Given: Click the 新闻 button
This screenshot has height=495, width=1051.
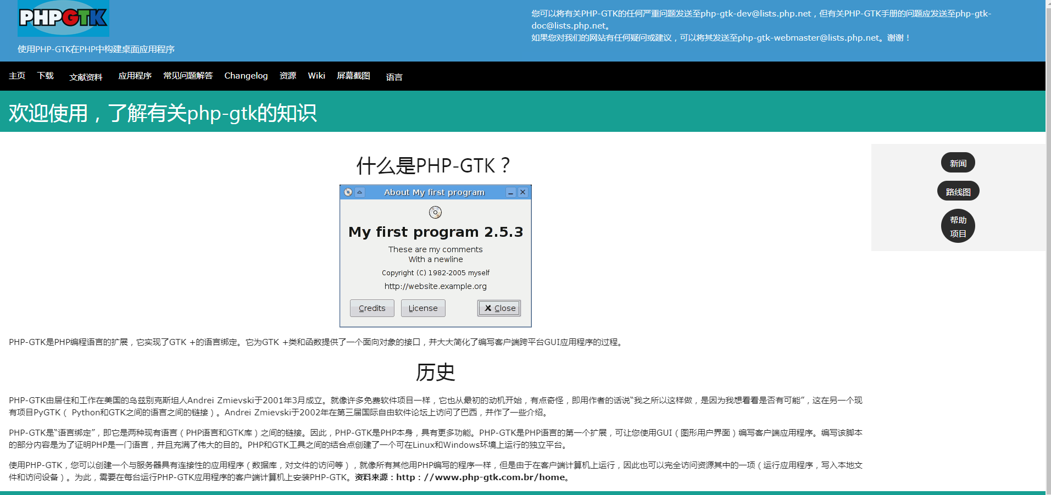Looking at the screenshot, I should [958, 163].
